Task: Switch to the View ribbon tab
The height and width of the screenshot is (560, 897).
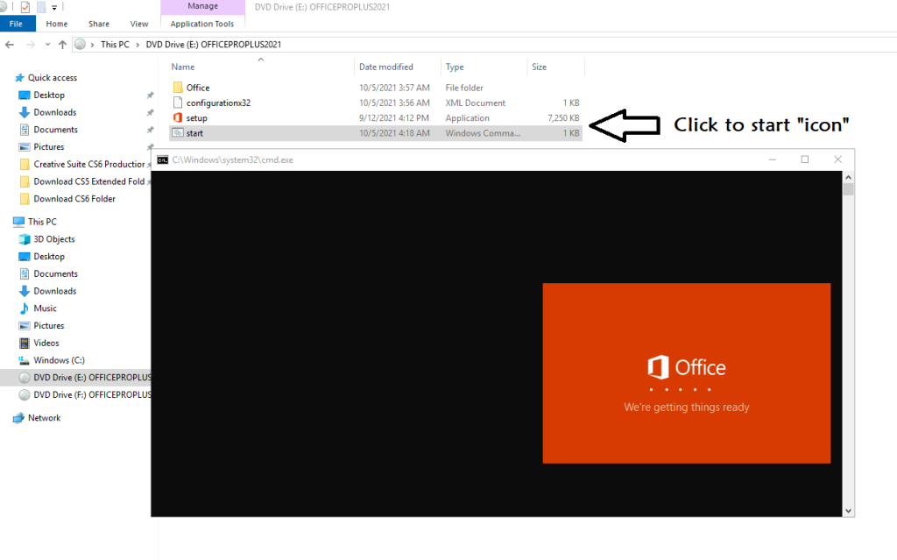Action: 139,24
